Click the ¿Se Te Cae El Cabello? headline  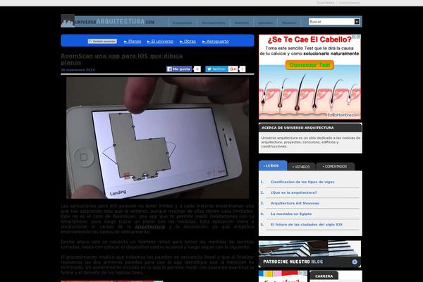309,39
